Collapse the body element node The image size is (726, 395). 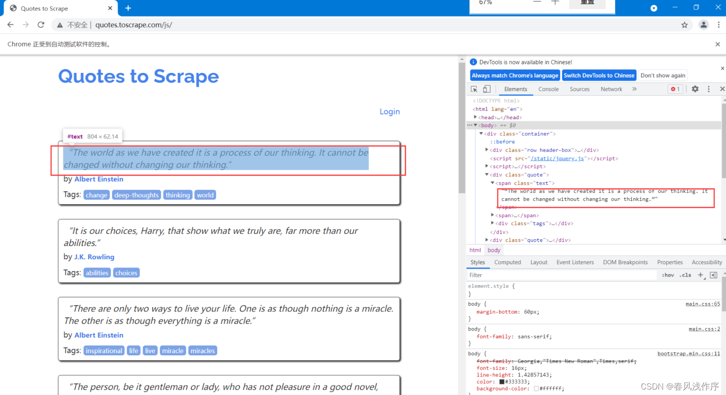point(475,125)
